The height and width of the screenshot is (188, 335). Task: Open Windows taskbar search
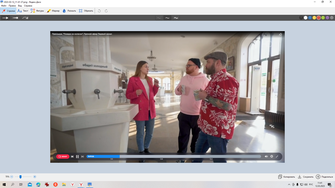click(13, 185)
